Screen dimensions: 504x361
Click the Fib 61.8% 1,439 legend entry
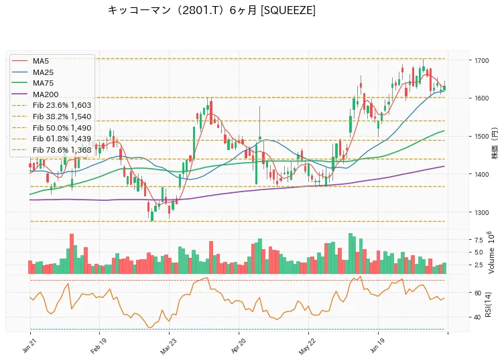point(52,139)
